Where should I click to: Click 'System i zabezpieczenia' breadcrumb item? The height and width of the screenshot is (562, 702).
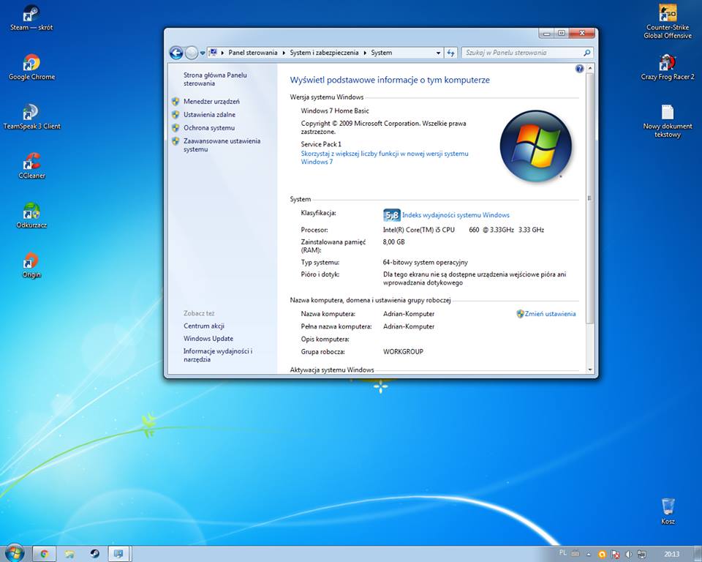(324, 53)
